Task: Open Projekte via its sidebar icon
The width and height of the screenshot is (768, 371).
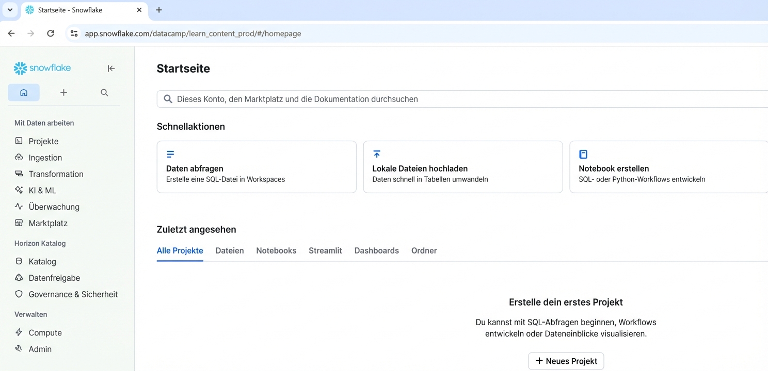Action: [19, 141]
